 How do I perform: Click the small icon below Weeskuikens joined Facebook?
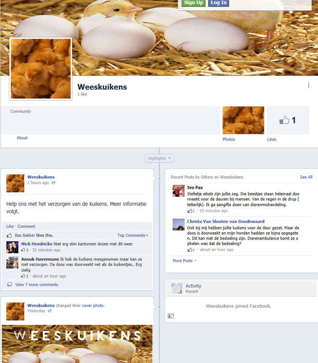coord(171,316)
